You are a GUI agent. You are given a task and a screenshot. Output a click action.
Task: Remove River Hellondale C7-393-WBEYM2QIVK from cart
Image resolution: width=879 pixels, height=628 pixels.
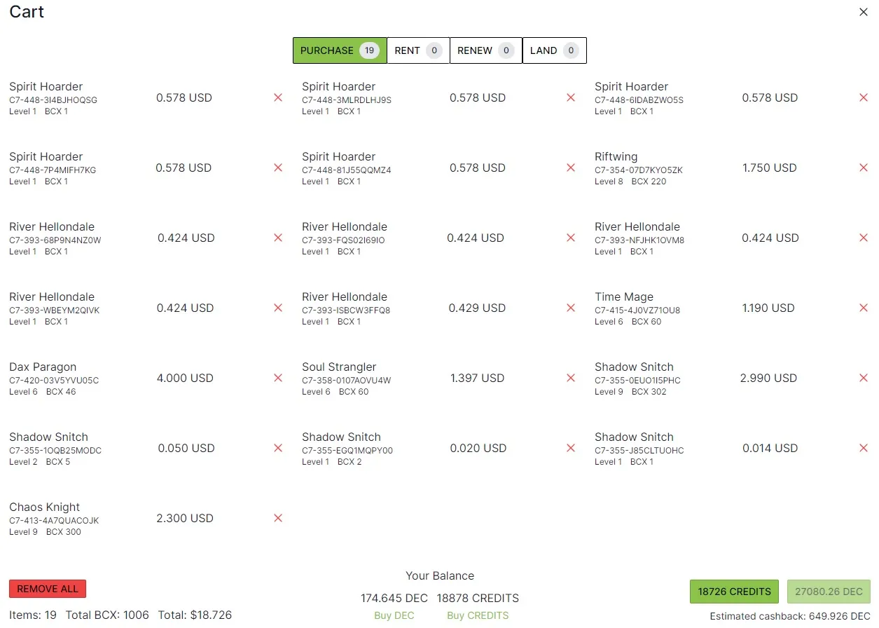pyautogui.click(x=278, y=308)
